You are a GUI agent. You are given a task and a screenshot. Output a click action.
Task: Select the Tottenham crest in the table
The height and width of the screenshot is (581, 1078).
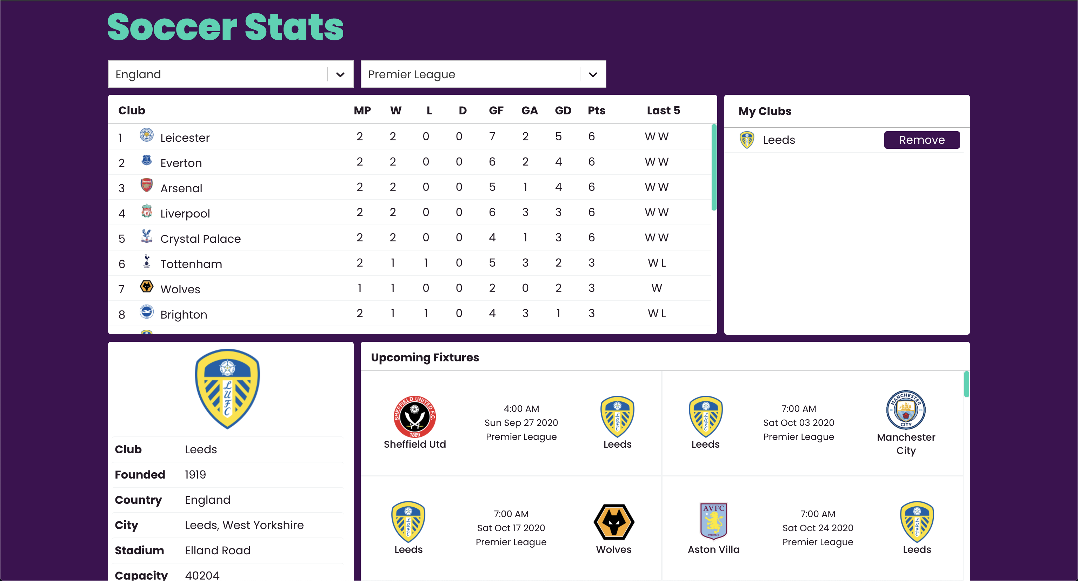tap(146, 261)
